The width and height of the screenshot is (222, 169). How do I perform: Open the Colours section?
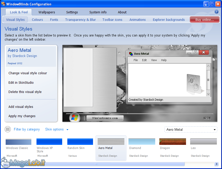coord(37,20)
